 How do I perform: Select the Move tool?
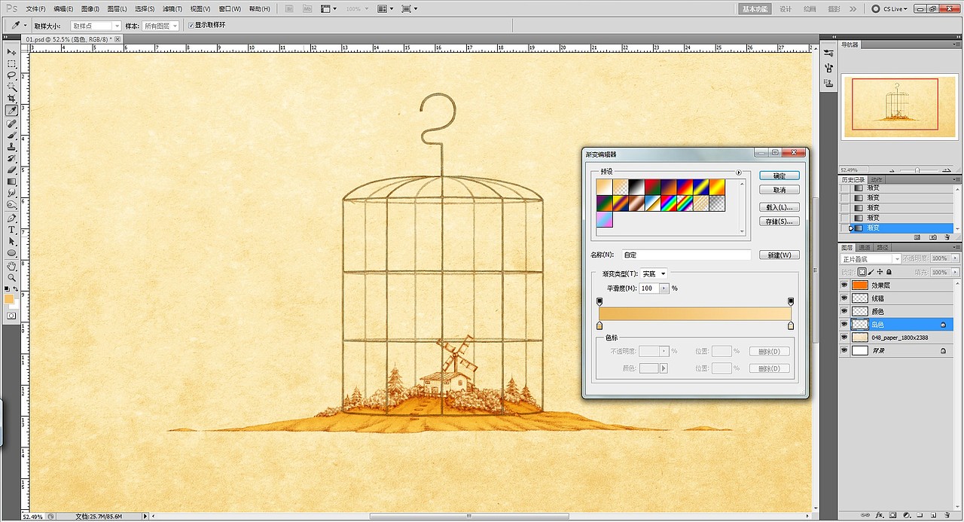(x=11, y=52)
